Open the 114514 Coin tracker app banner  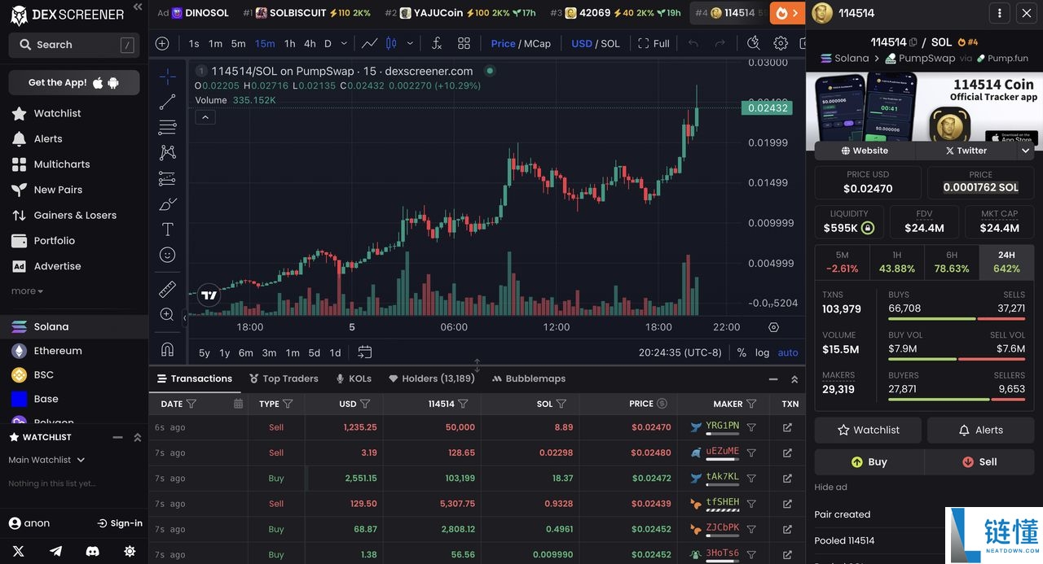click(x=924, y=107)
